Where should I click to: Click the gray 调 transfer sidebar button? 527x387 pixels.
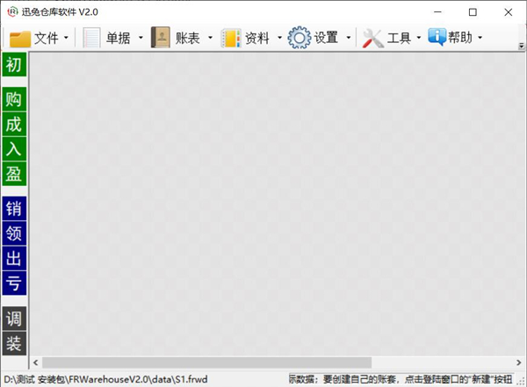click(14, 319)
